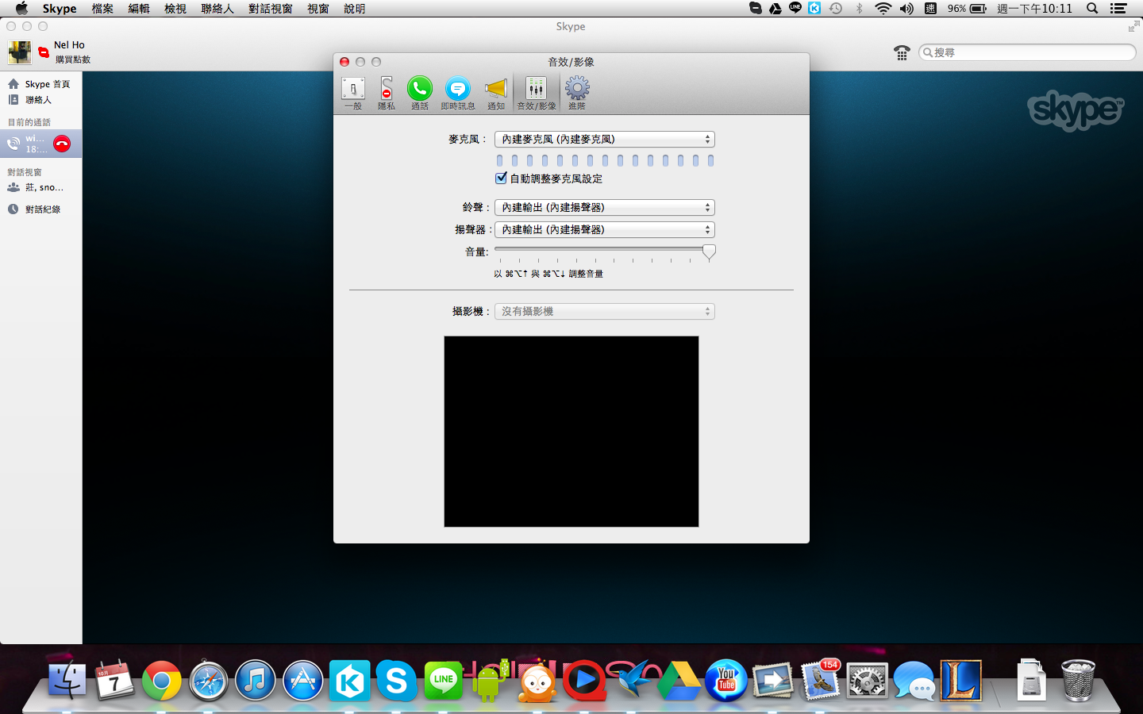Launch Google Chrome from the Dock
Screen dimensions: 1143x714
(161, 680)
